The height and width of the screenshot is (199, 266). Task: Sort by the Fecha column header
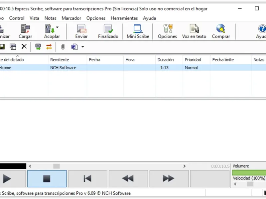point(105,60)
